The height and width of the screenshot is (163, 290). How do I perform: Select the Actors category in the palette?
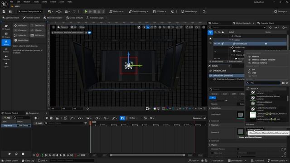(x=6, y=43)
